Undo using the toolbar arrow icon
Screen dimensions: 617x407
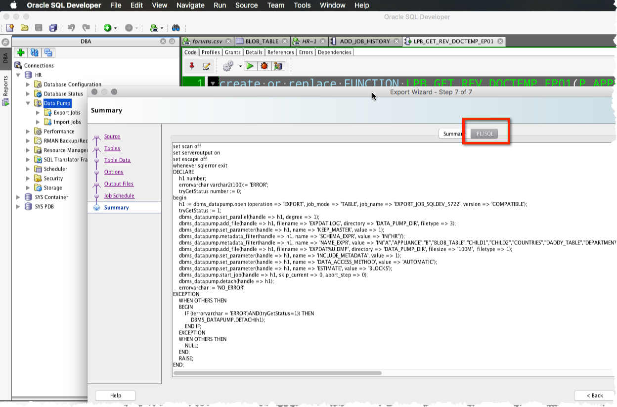(x=71, y=28)
